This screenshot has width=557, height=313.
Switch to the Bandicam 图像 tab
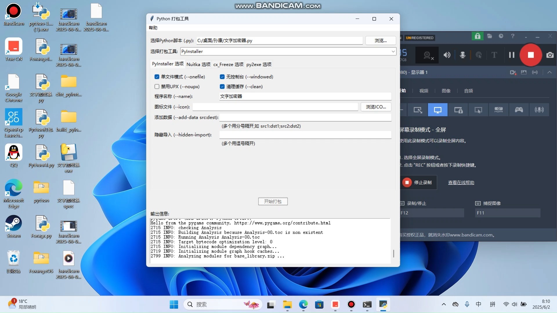(446, 91)
